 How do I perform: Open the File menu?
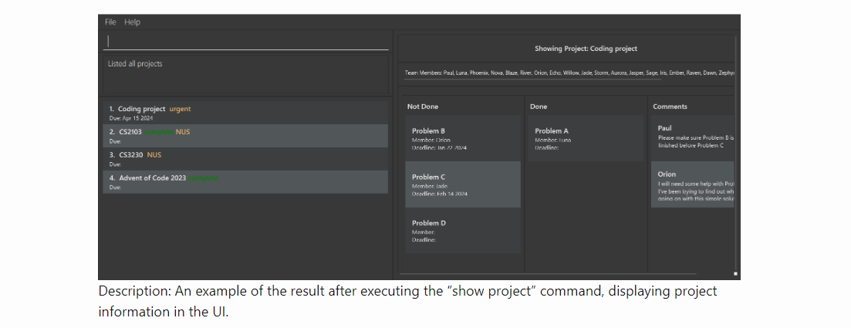(x=110, y=22)
